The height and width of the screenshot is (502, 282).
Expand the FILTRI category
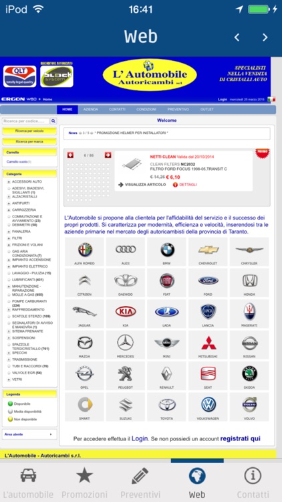(x=9, y=238)
